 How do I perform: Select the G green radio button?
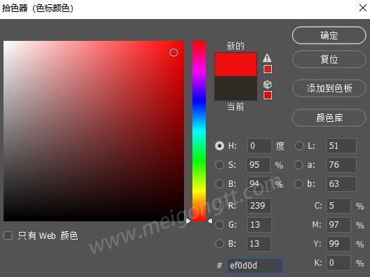[x=219, y=225]
